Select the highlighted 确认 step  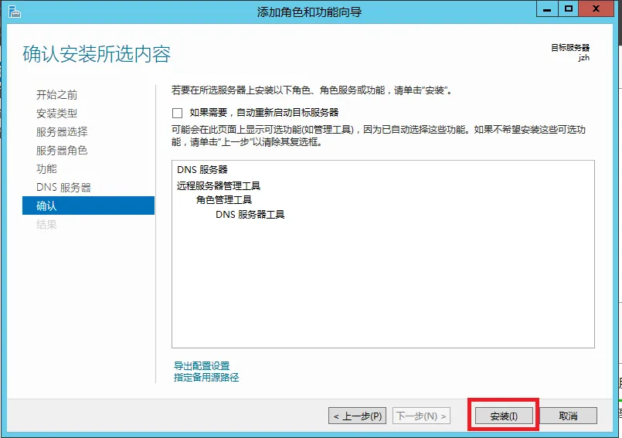(x=88, y=205)
